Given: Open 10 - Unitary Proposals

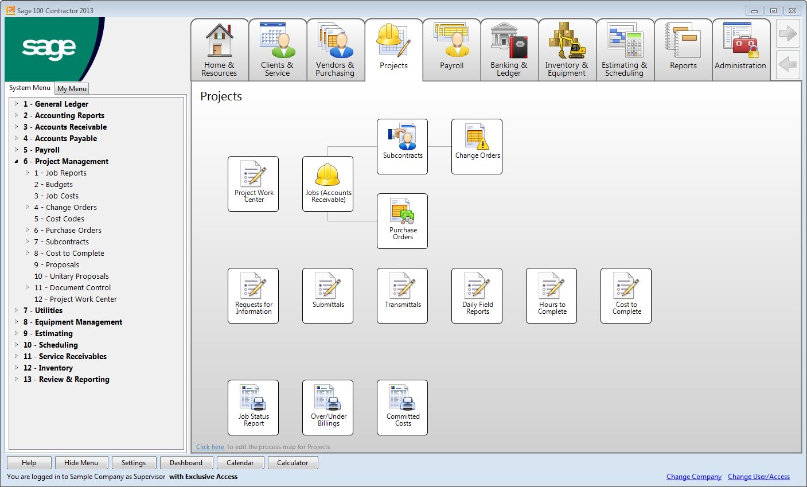Looking at the screenshot, I should (x=72, y=276).
